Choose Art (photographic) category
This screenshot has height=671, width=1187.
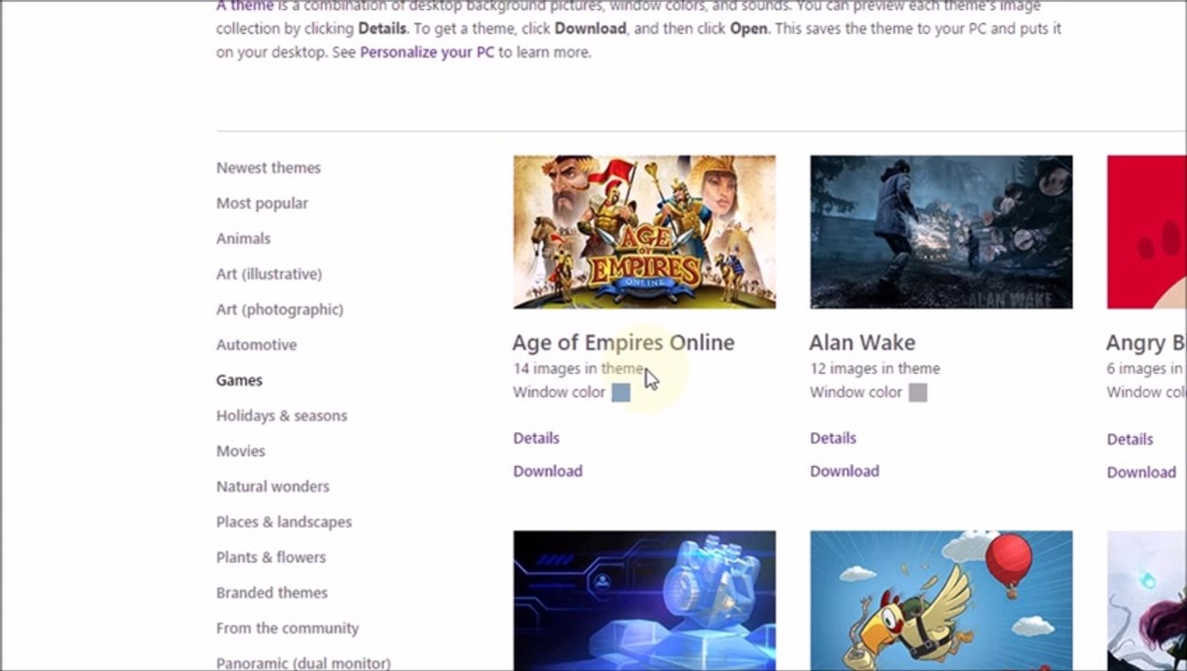click(280, 309)
